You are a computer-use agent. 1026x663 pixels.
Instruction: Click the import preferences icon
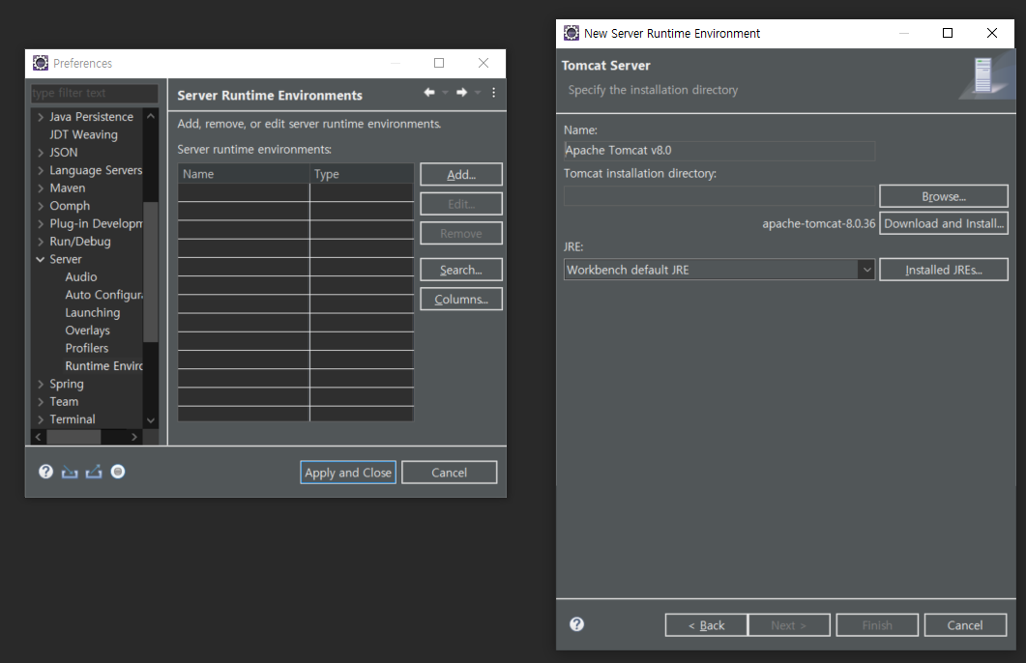(70, 472)
